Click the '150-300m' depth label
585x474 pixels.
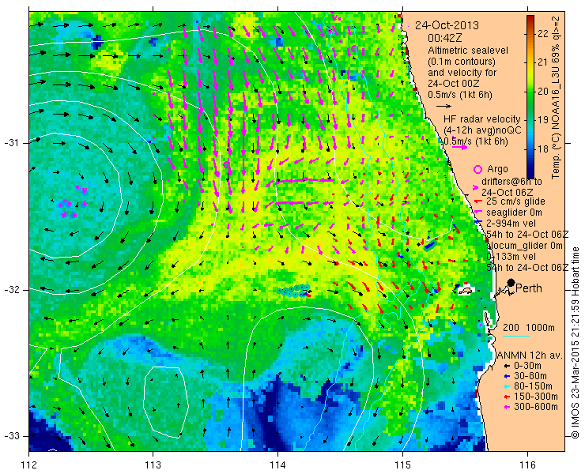pos(536,397)
